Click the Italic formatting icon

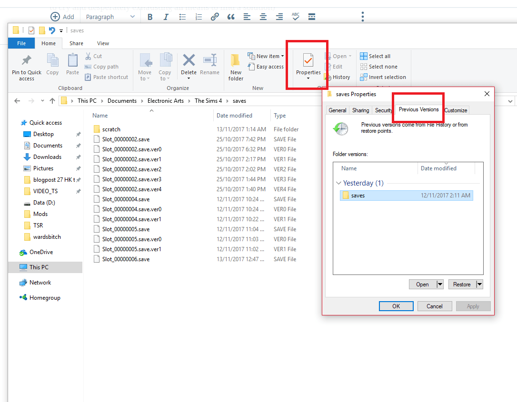(x=166, y=17)
